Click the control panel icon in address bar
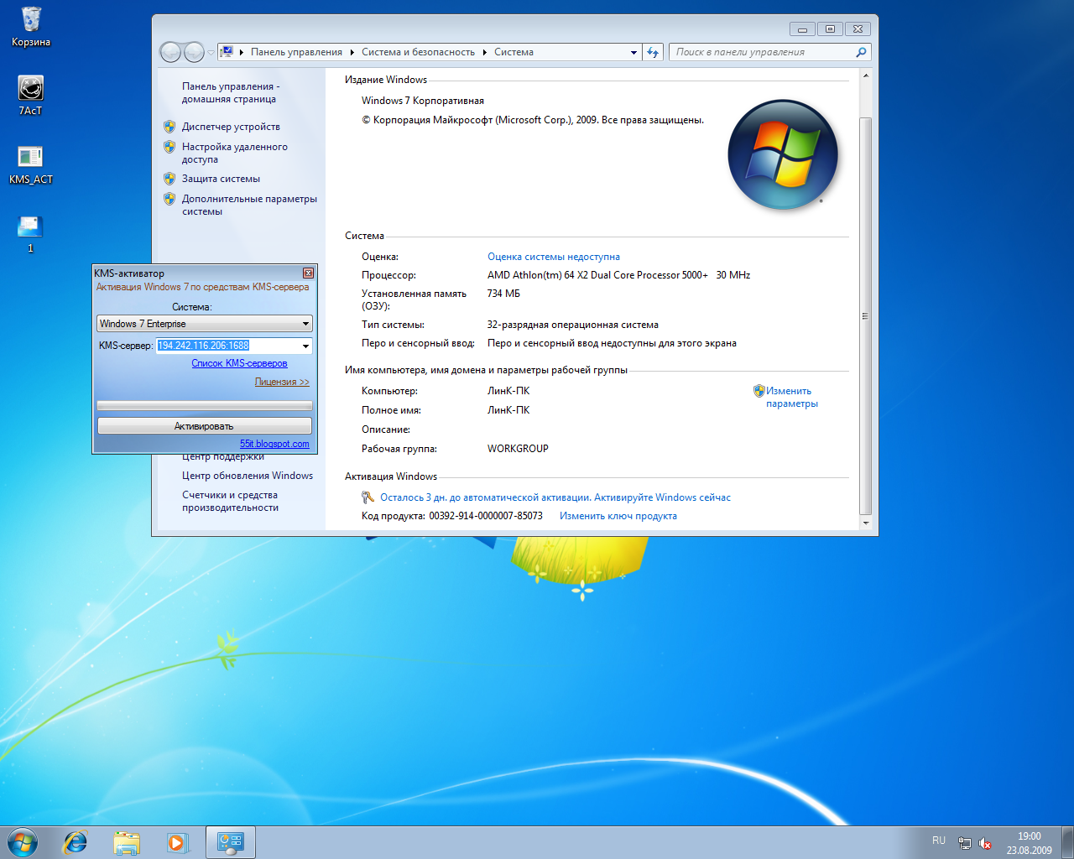 [x=227, y=52]
